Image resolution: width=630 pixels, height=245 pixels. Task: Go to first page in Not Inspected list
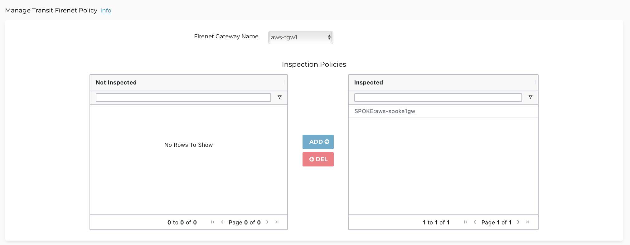213,222
